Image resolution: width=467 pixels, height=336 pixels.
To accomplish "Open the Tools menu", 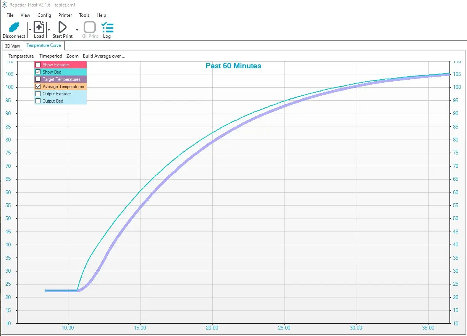I will point(84,15).
